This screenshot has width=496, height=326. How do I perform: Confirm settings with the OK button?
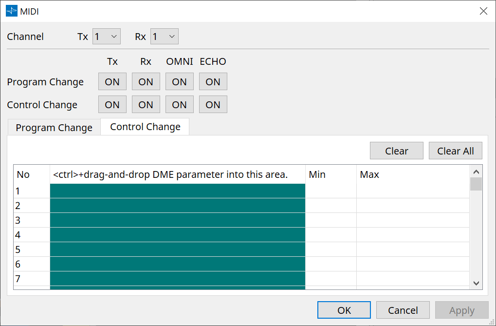(344, 309)
